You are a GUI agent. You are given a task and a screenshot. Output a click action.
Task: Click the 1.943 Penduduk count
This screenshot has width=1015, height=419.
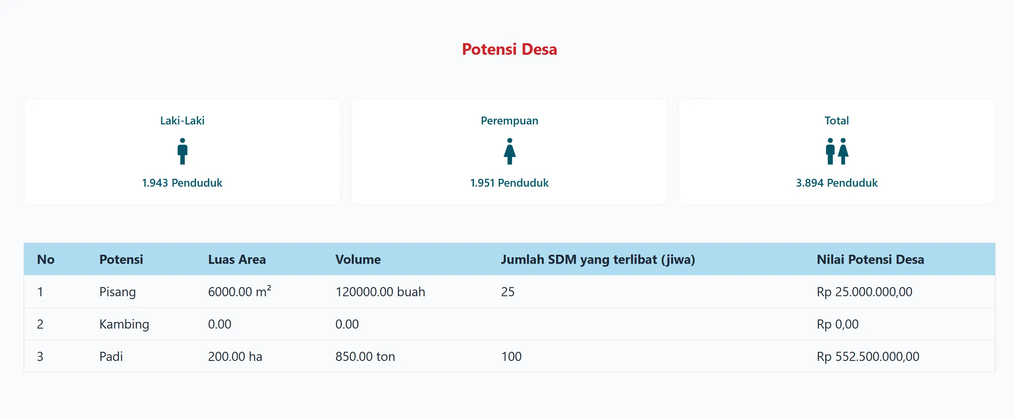(182, 183)
